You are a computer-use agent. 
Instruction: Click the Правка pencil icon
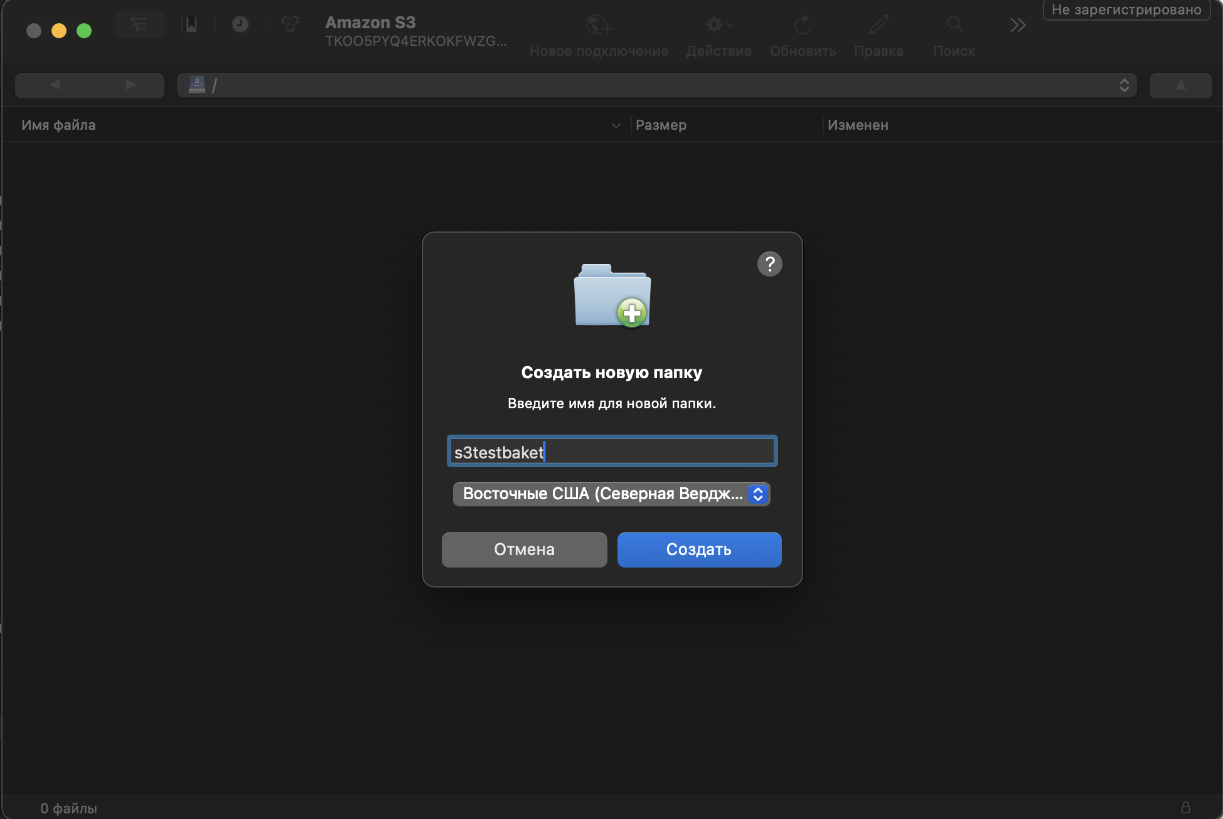coord(879,25)
